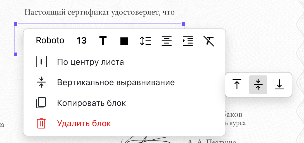
Task: Align text to middle in the alignment submenu
Action: [258, 85]
